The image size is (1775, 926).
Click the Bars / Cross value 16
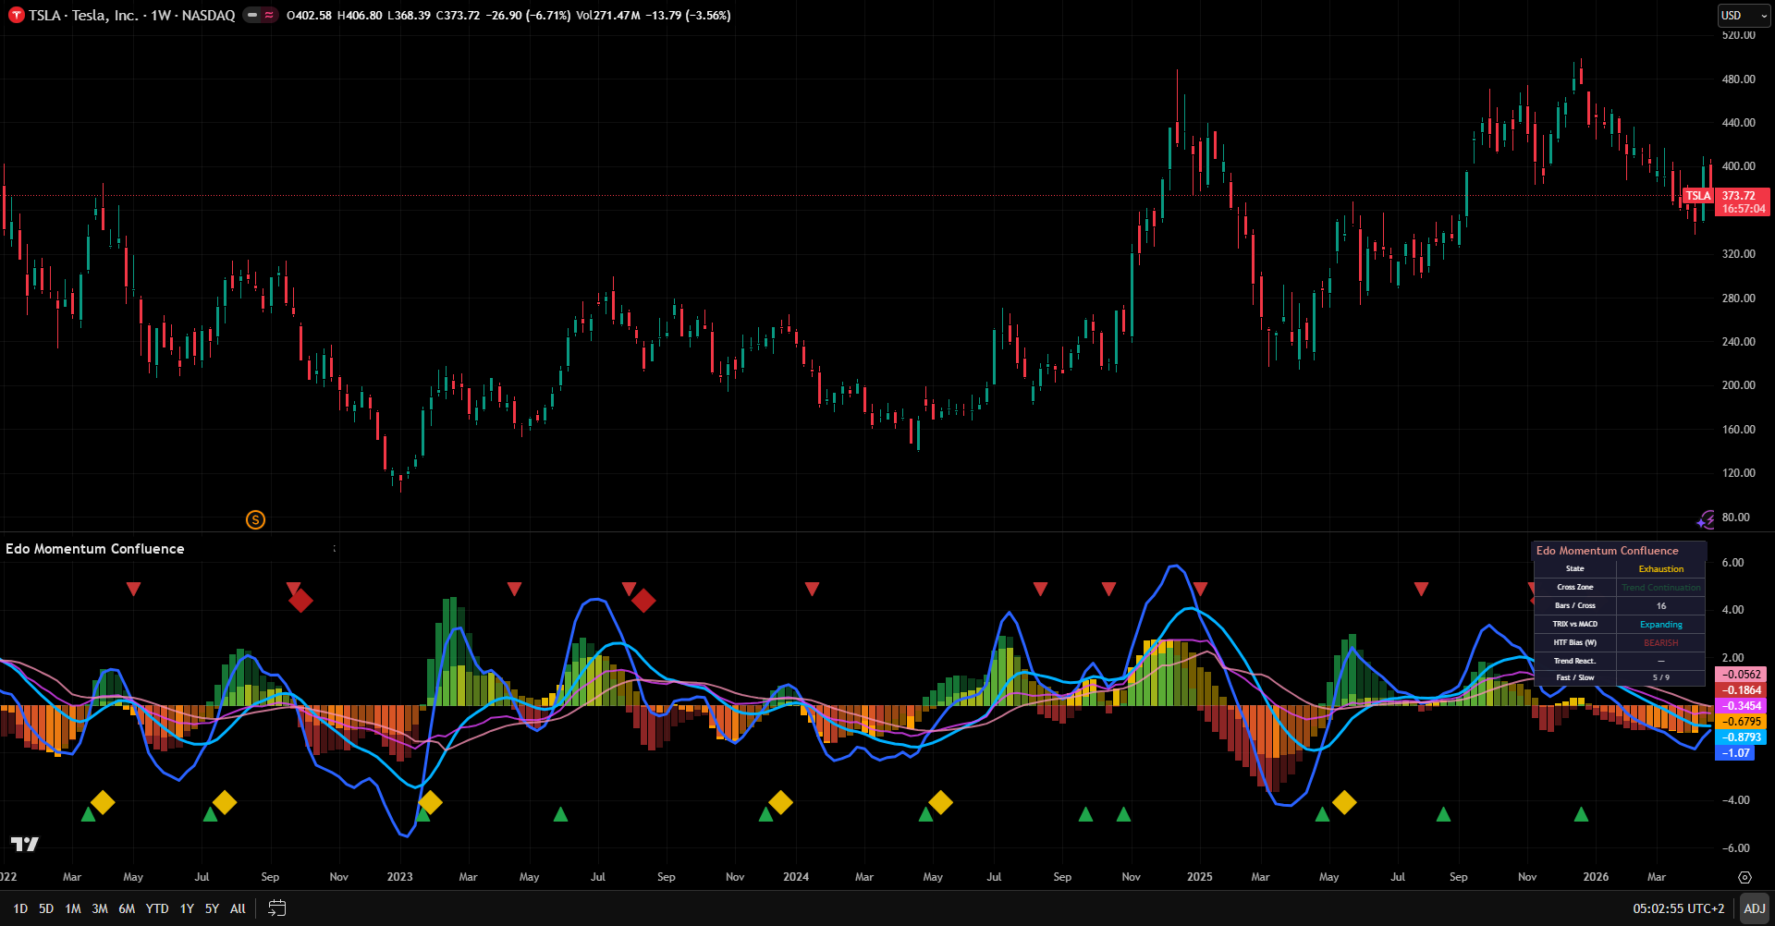(1661, 606)
